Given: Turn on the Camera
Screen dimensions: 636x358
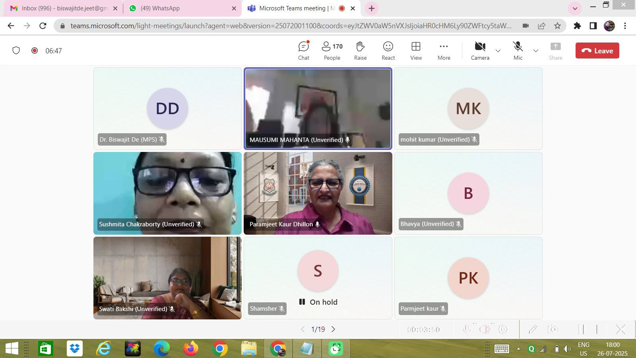Looking at the screenshot, I should 480,51.
